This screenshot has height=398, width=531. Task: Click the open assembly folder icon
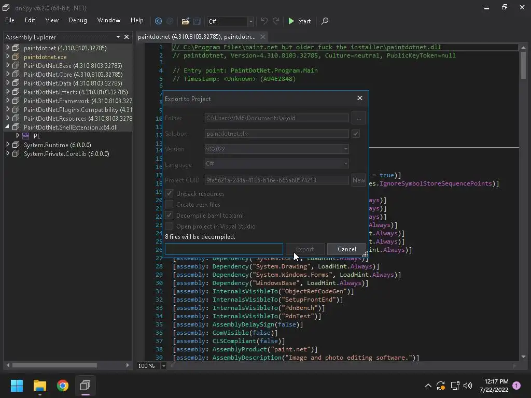coord(185,21)
